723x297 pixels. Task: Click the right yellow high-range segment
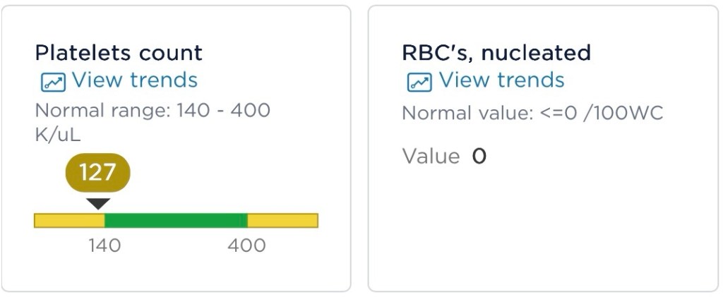tap(282, 220)
